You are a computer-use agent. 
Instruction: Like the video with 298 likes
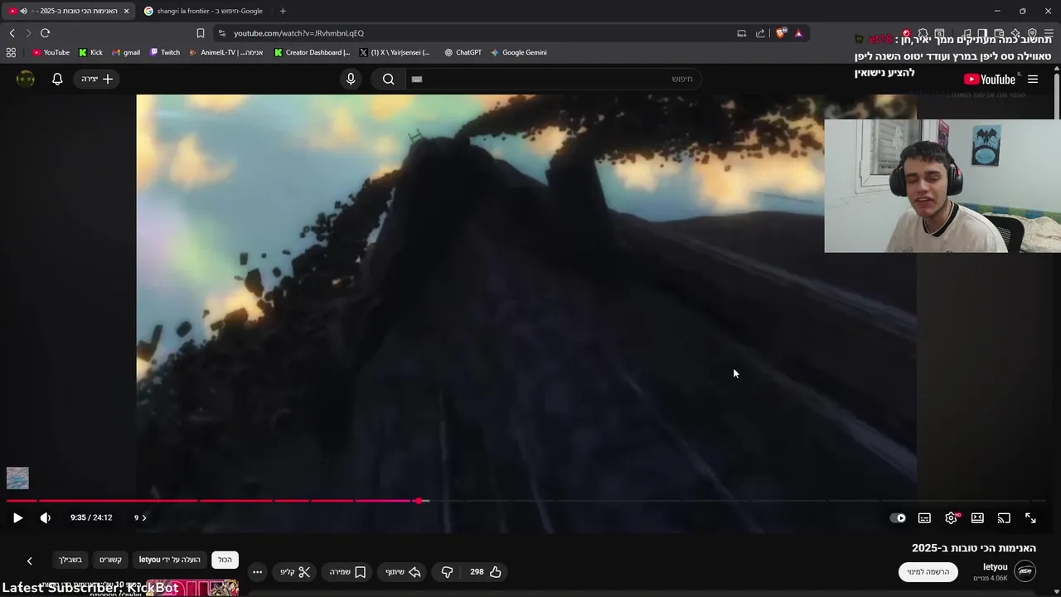pyautogui.click(x=486, y=571)
